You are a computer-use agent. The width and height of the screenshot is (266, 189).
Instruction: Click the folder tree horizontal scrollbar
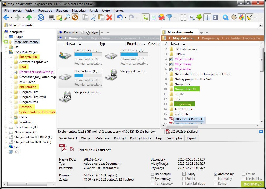(x=27, y=184)
